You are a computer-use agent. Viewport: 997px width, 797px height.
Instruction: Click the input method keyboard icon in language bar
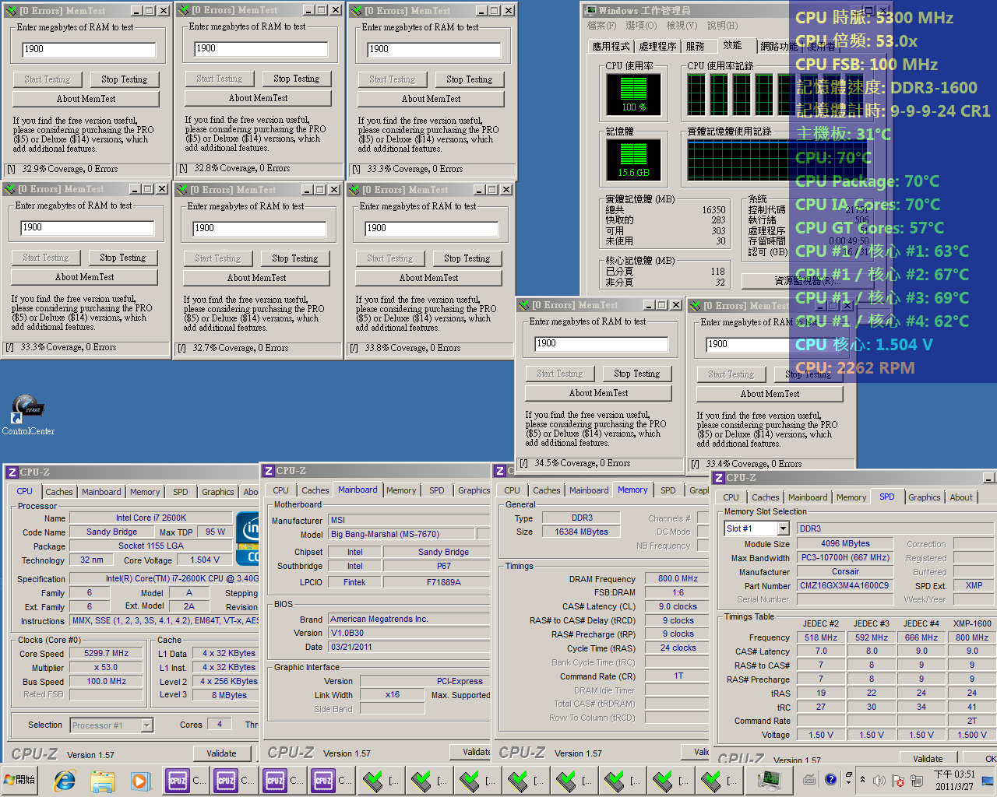click(x=809, y=779)
